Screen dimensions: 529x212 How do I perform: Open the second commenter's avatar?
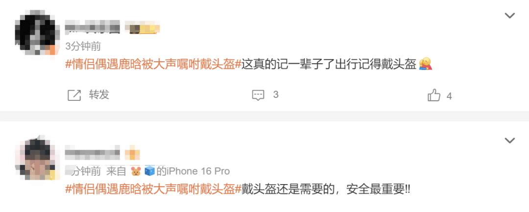click(35, 159)
